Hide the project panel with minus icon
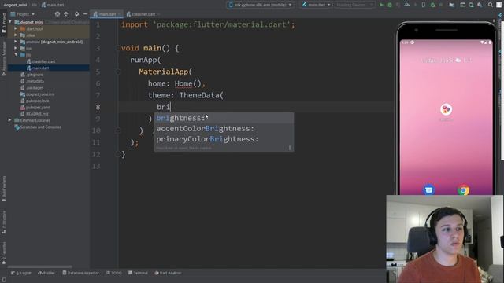This screenshot has height=283, width=504. (85, 14)
